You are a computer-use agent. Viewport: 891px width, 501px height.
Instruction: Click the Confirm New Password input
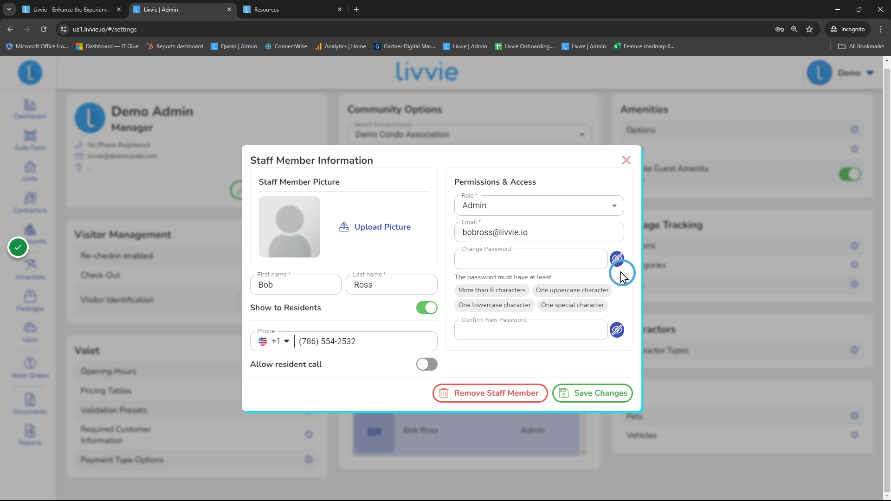pos(531,330)
